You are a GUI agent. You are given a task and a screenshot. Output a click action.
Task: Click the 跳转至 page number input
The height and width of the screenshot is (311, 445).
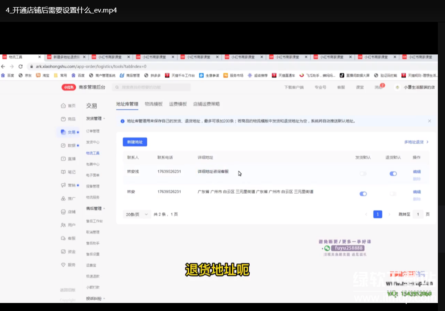(x=418, y=215)
